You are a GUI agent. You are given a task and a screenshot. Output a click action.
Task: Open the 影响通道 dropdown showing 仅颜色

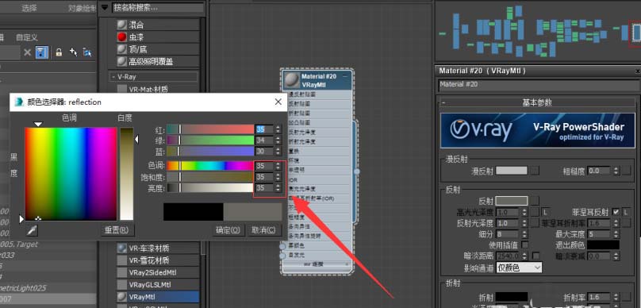tap(519, 268)
